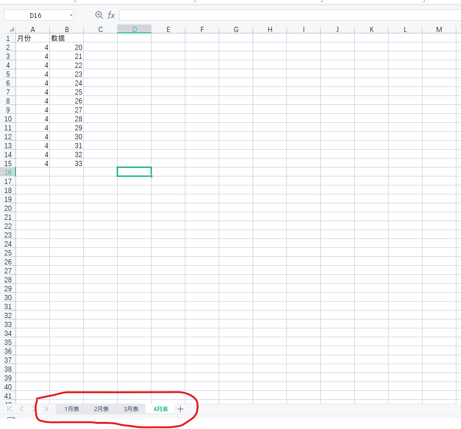
Task: Jump to last sheet navigation arrow
Action: [46, 409]
